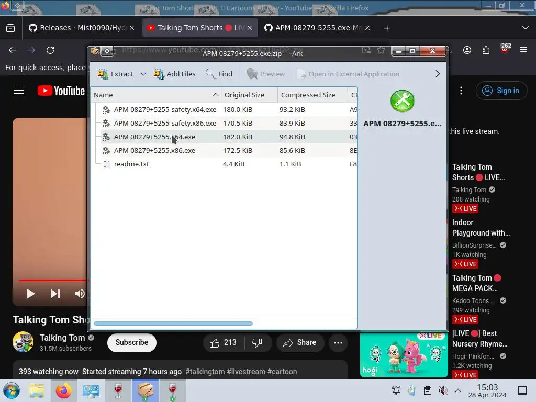
Task: Like the video with 213 likes
Action: [224, 342]
